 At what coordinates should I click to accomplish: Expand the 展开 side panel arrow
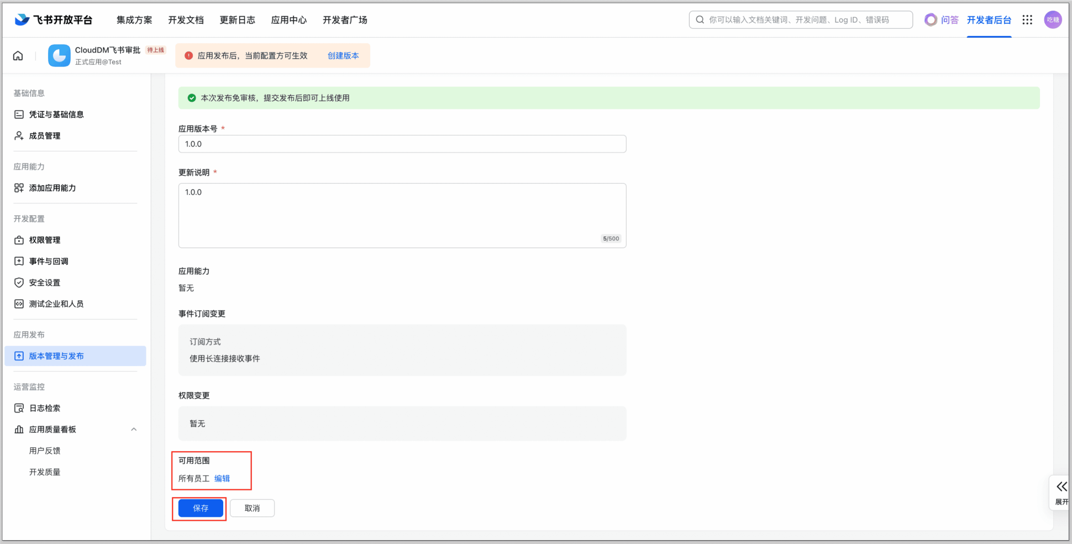point(1062,487)
